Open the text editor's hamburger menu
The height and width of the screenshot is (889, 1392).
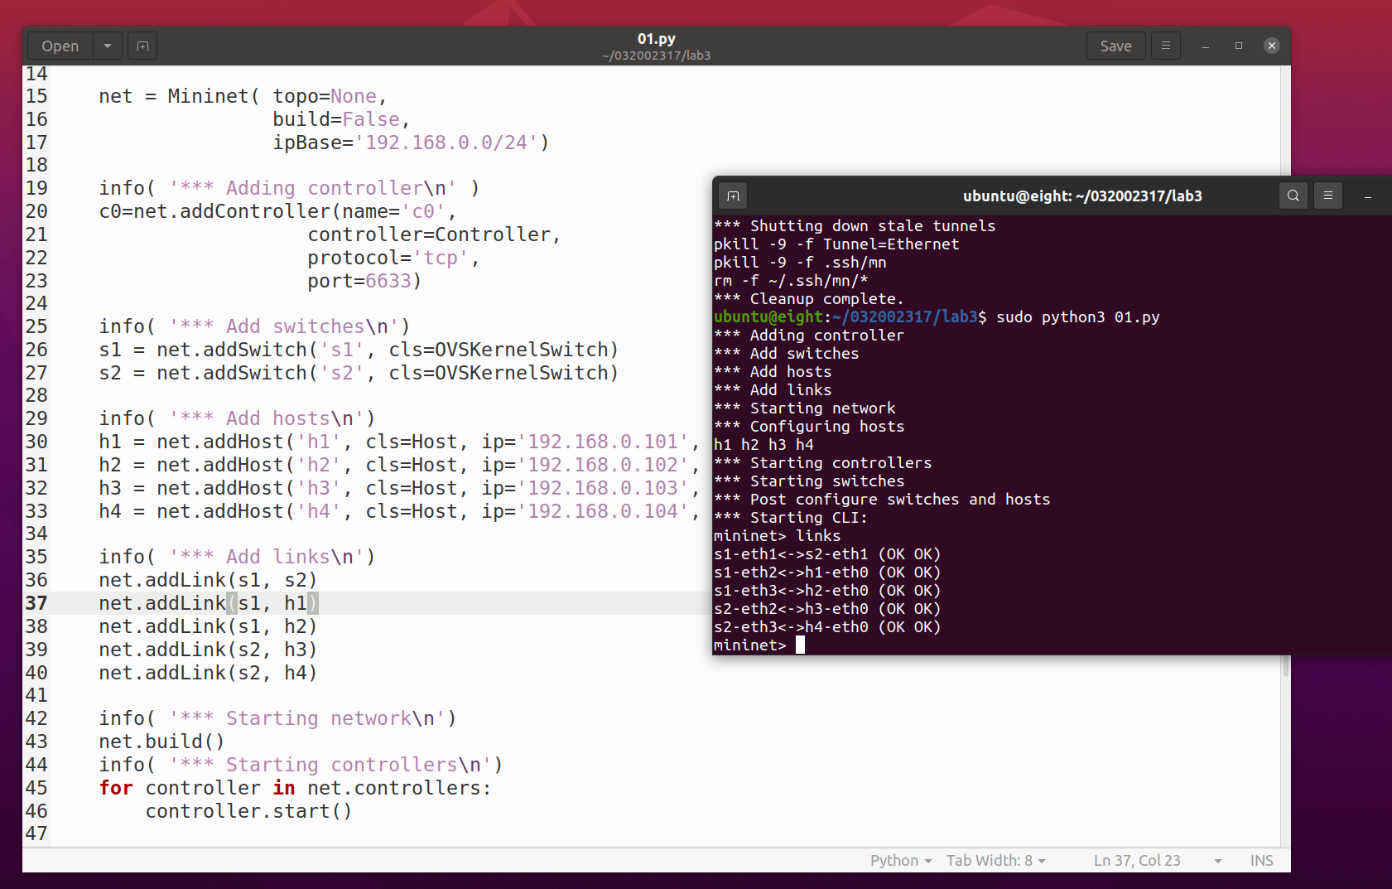click(x=1166, y=46)
